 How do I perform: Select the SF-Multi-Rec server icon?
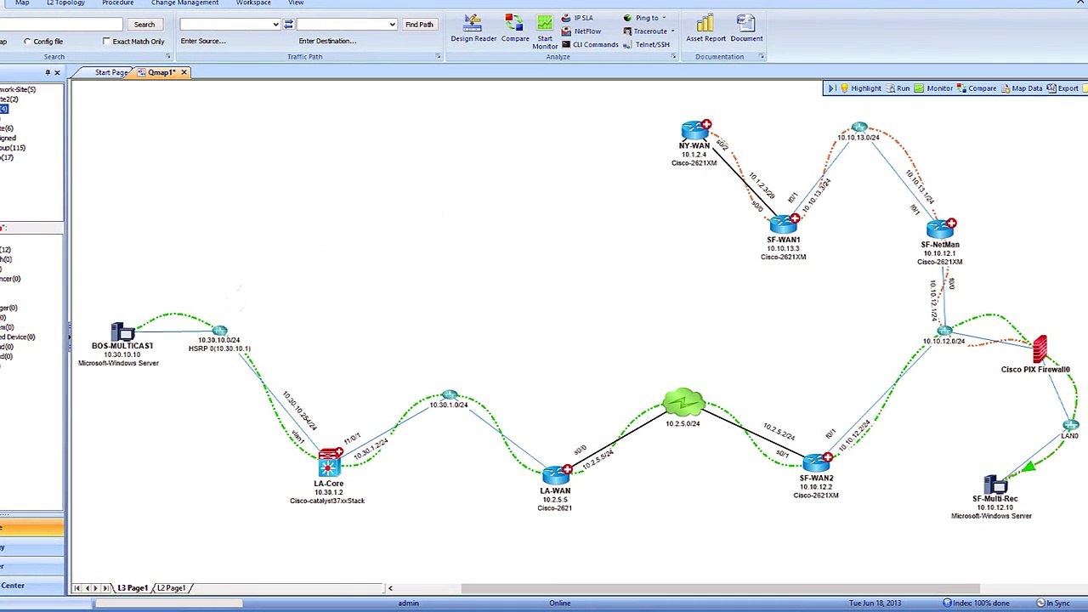click(x=995, y=485)
